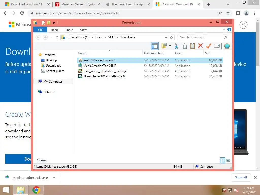Click the red X Delete icon
260x195 pixels.
coord(201,46)
